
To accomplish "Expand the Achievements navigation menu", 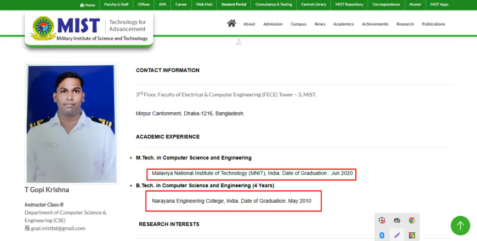I will 375,24.
